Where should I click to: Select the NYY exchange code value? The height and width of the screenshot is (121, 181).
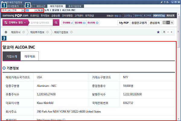coord(125,77)
